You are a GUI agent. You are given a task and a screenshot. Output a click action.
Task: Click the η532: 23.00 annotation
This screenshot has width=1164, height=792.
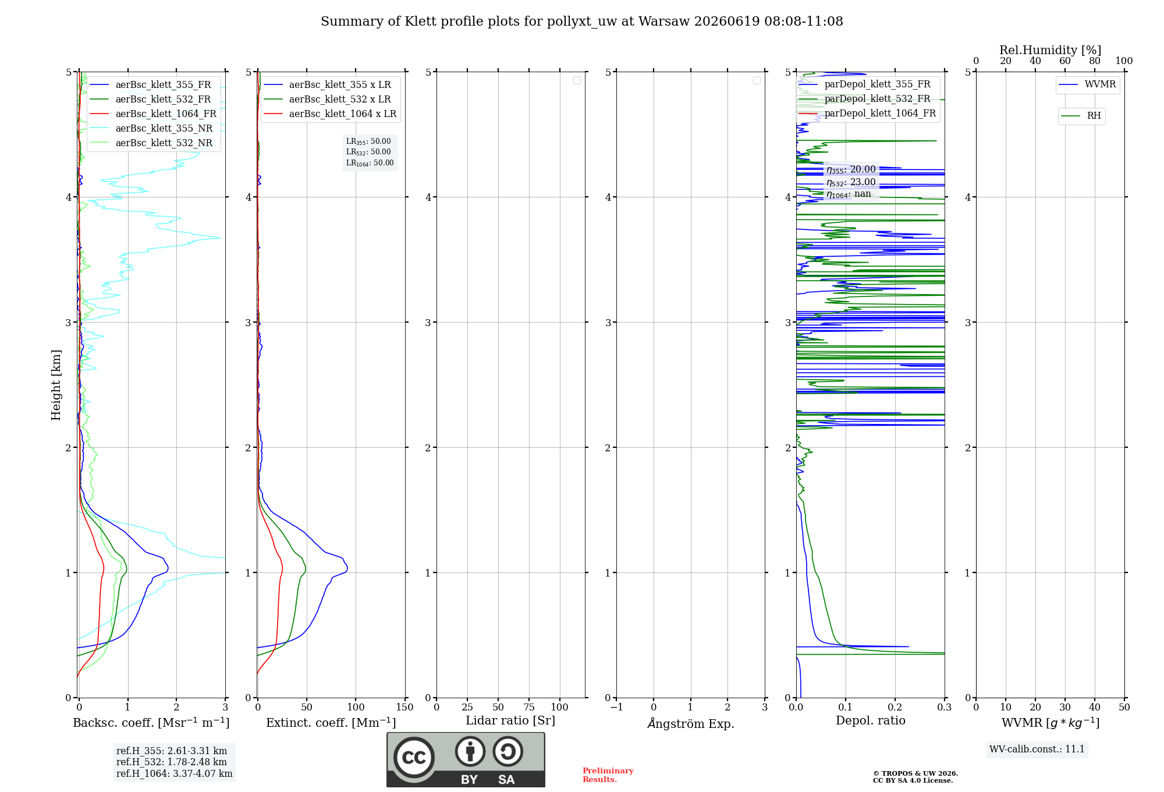(x=851, y=182)
